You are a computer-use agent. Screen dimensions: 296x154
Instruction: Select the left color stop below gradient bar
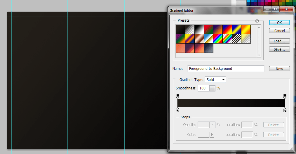tap(177, 110)
